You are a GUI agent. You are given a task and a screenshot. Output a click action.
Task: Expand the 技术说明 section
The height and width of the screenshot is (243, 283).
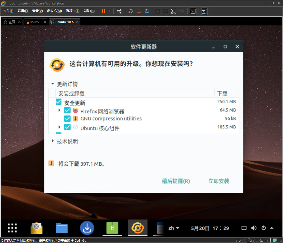point(52,141)
